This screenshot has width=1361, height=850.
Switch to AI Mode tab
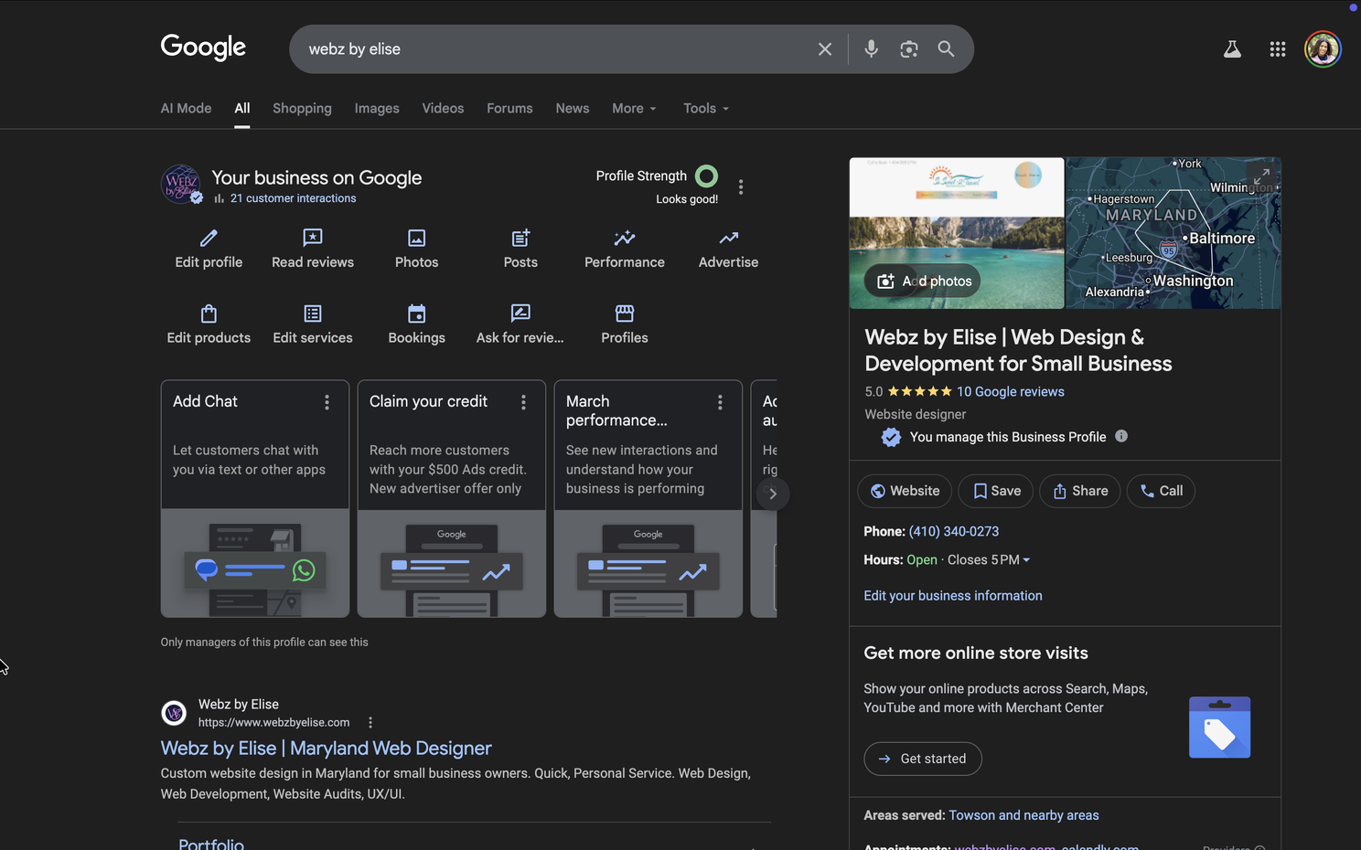(x=186, y=108)
